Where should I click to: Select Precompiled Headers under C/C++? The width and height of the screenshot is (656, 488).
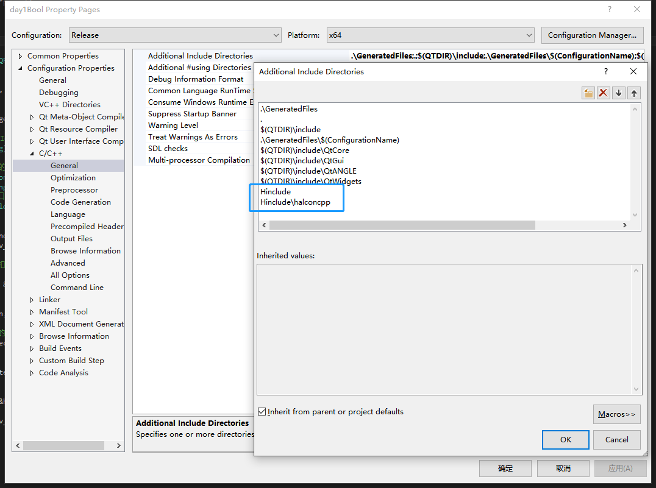pos(87,226)
